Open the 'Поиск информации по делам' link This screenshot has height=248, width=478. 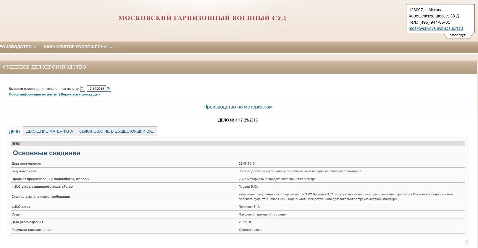pyautogui.click(x=33, y=95)
